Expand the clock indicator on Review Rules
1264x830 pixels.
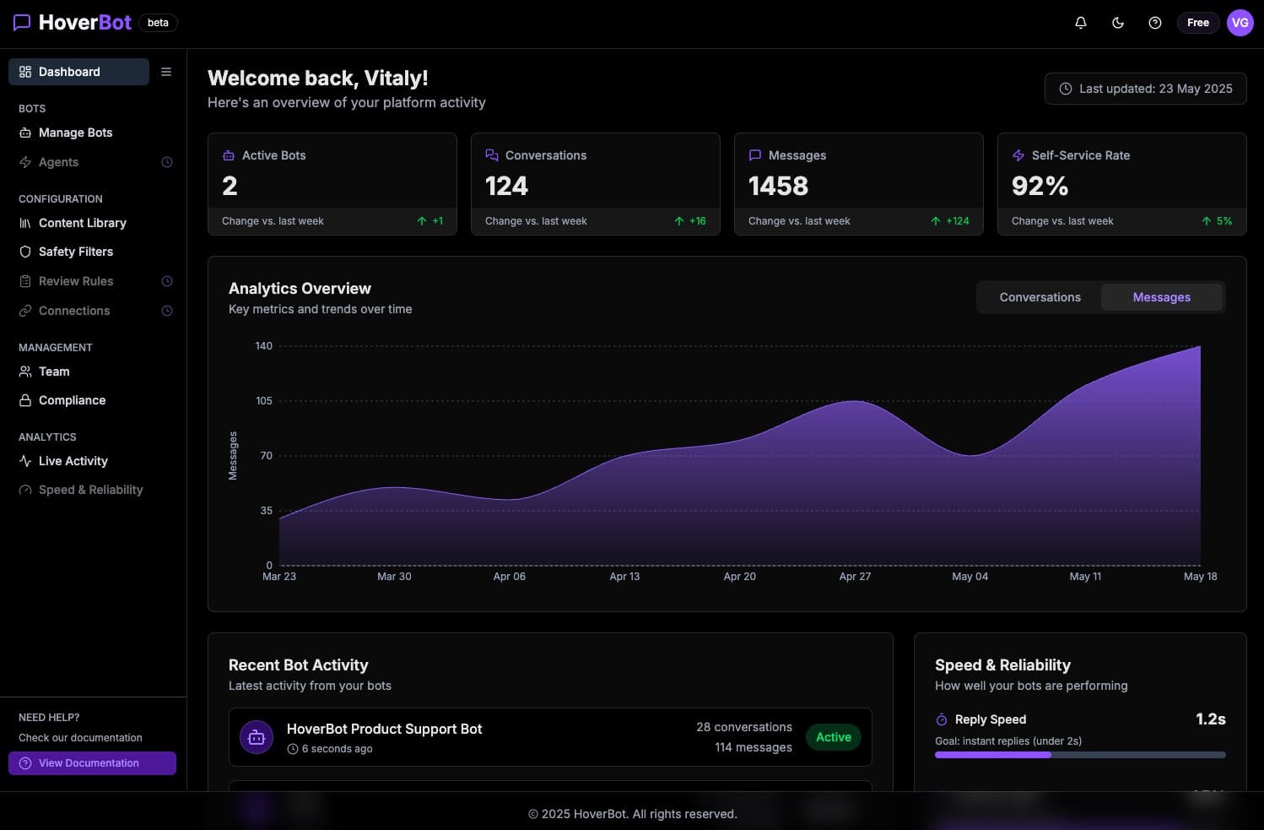(x=166, y=281)
